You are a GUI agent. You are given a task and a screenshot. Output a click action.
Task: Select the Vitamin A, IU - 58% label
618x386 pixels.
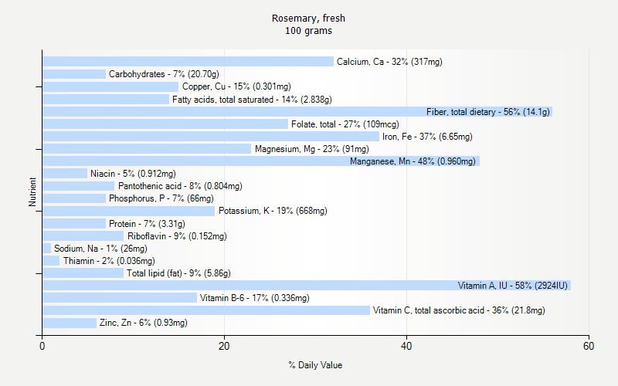tap(513, 286)
